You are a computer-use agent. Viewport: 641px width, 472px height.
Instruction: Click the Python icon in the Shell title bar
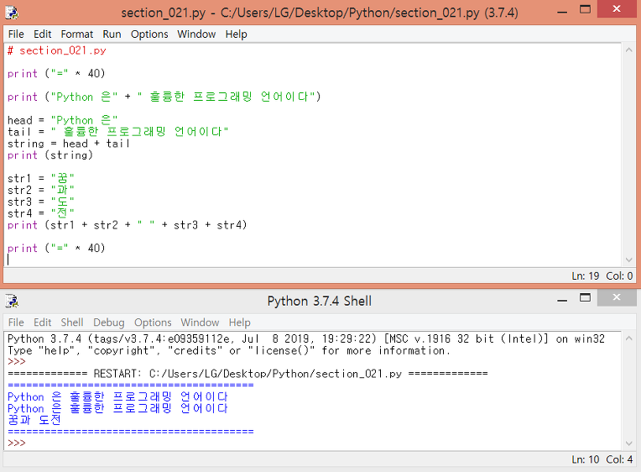coord(12,301)
